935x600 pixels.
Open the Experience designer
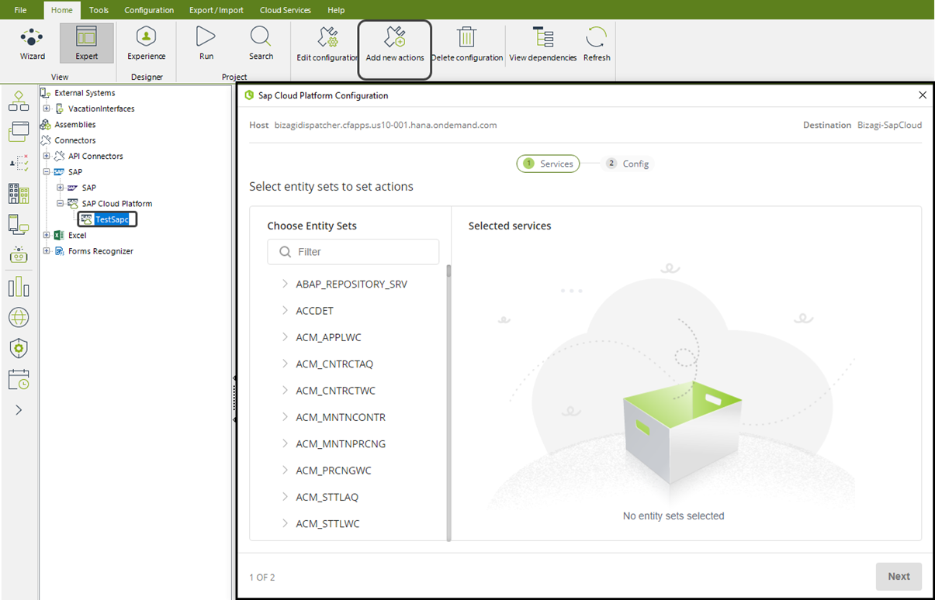[147, 43]
